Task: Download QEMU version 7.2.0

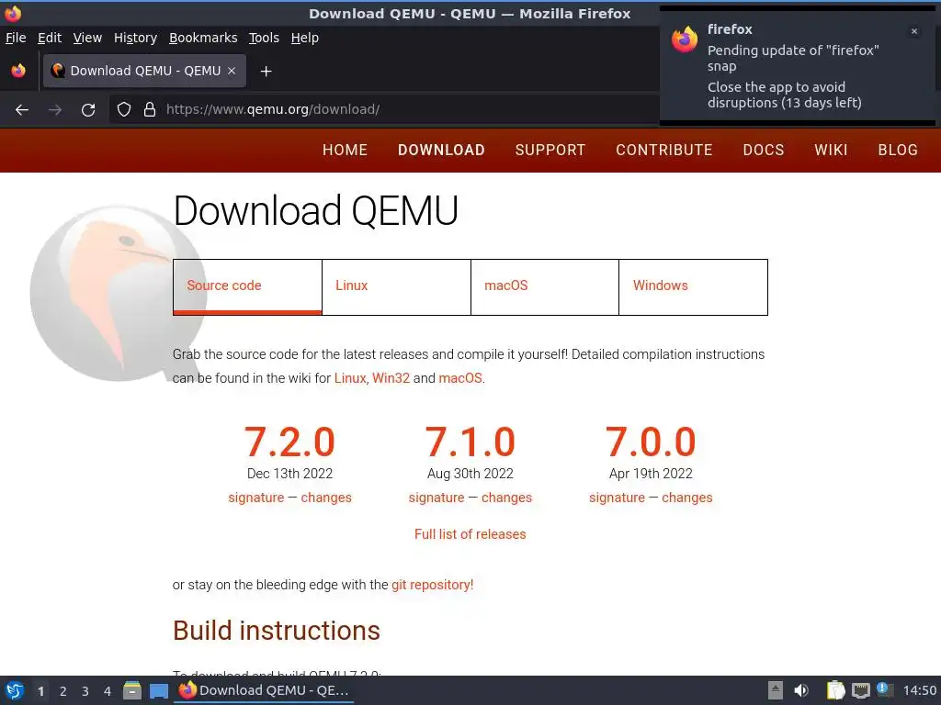Action: point(289,442)
